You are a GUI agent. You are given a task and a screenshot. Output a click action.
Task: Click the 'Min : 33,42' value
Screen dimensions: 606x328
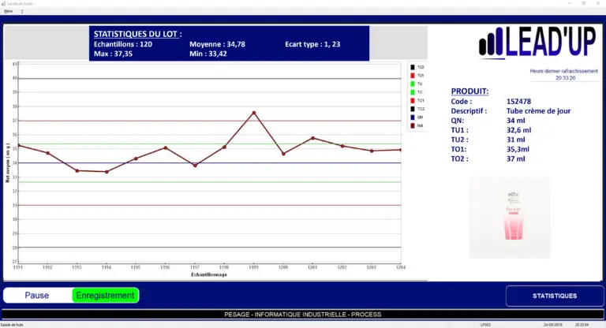(x=208, y=54)
